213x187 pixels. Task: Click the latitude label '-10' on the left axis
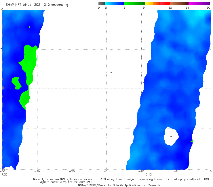tap(3, 88)
